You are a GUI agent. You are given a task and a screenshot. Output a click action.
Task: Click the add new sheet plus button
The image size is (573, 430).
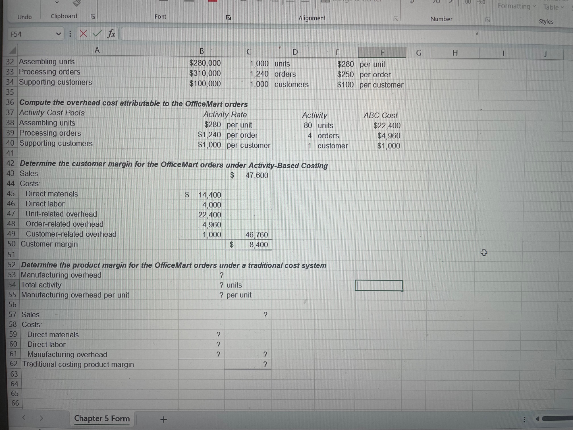(x=163, y=419)
